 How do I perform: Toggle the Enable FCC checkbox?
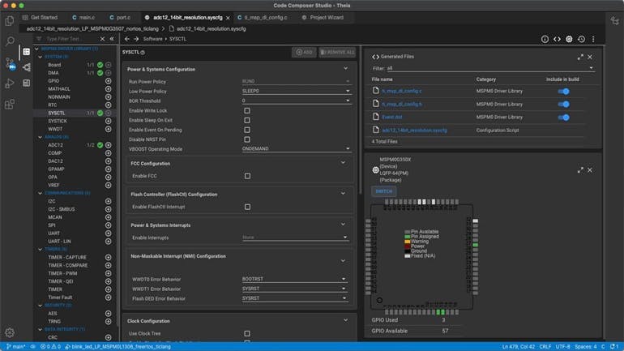(x=247, y=176)
